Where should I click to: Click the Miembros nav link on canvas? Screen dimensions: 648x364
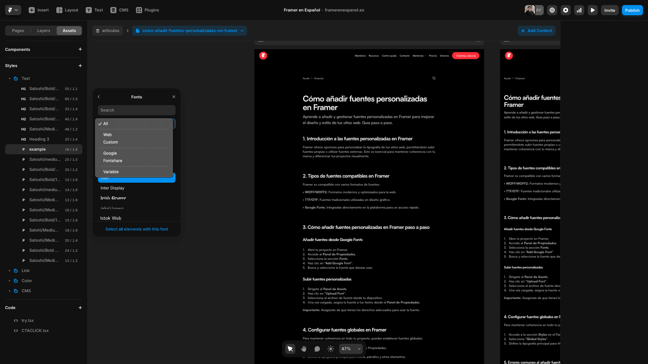[360, 56]
